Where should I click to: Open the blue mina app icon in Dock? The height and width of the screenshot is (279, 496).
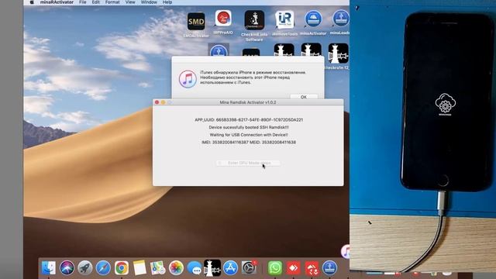(330, 268)
